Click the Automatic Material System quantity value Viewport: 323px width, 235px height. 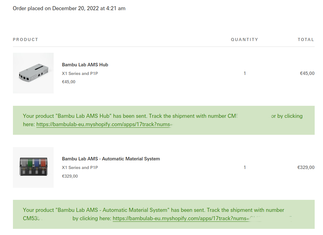coord(245,167)
